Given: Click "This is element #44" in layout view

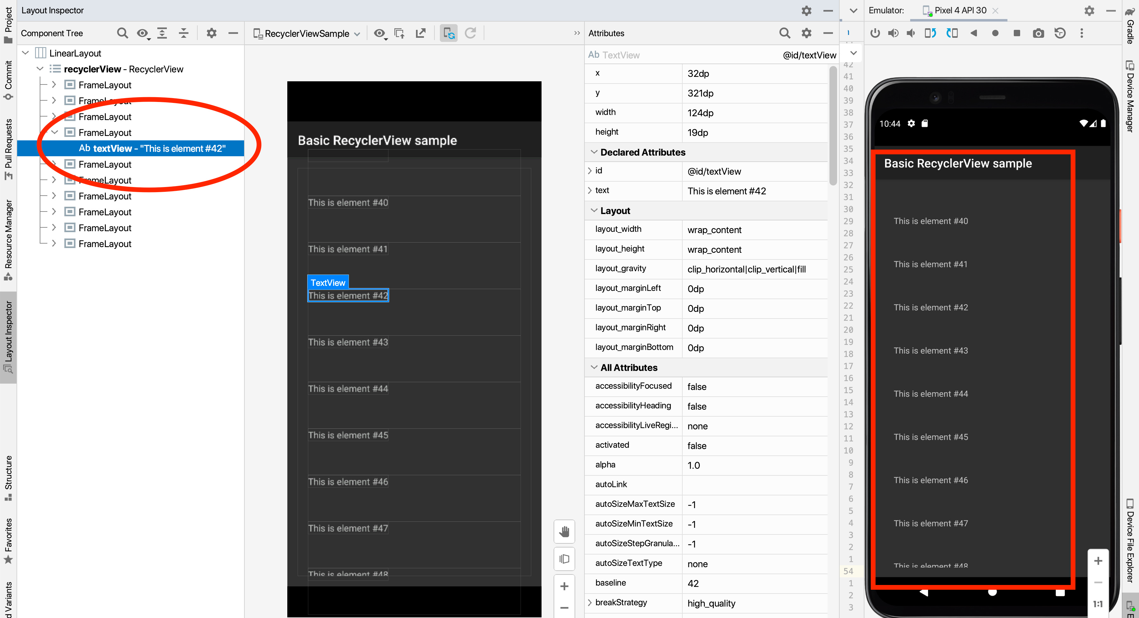Looking at the screenshot, I should tap(348, 389).
